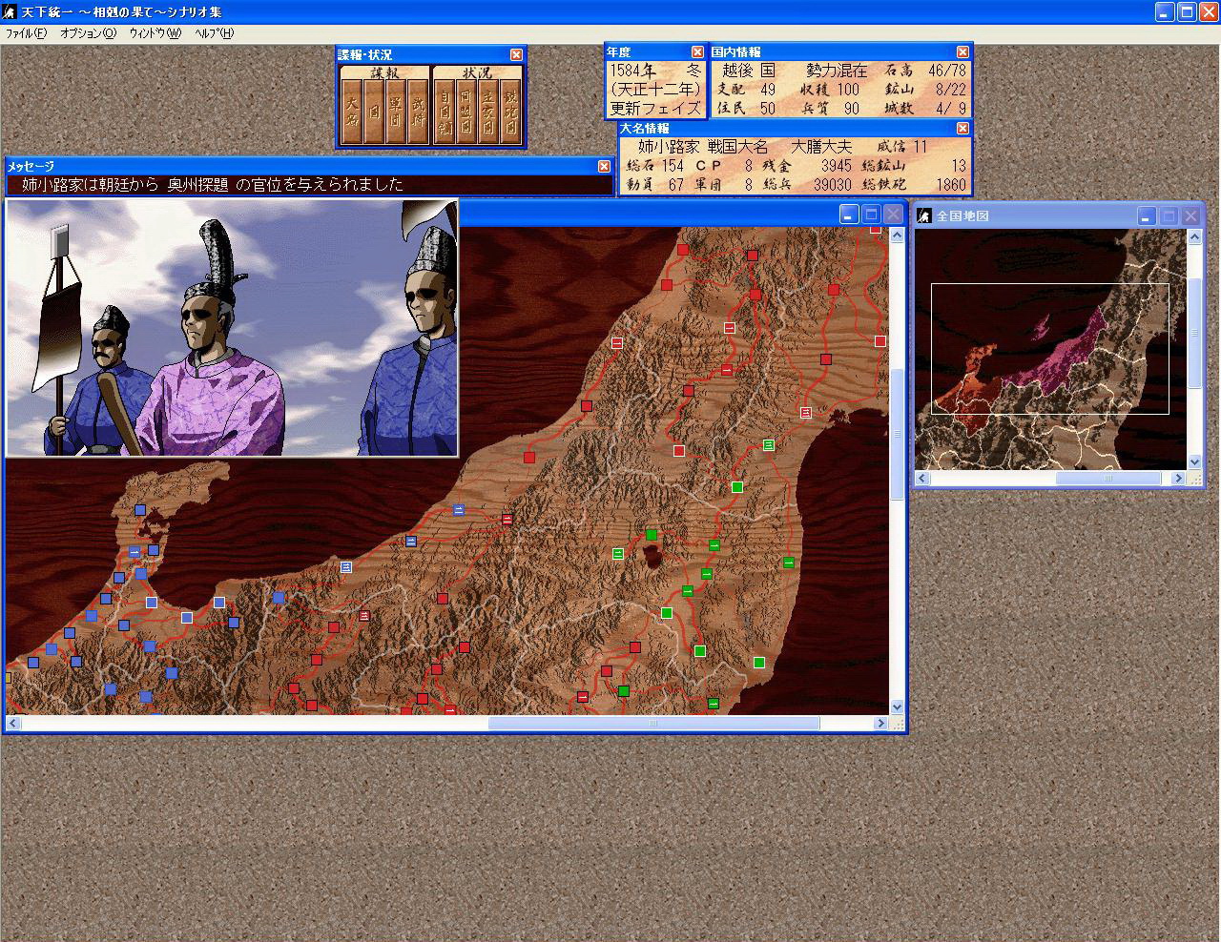
Task: Click main map scroll-up arrow
Action: click(897, 235)
